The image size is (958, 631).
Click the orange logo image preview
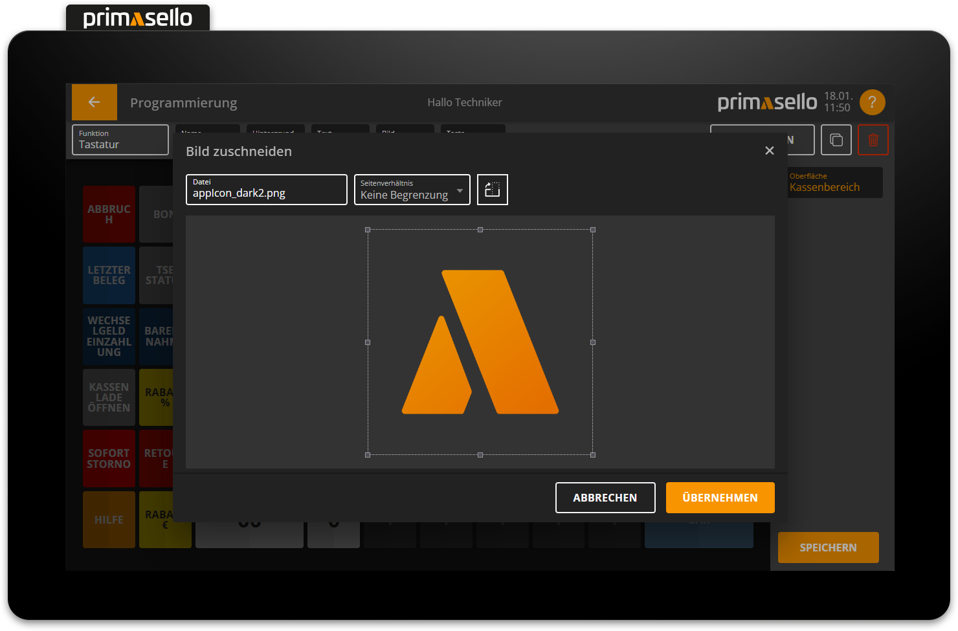[x=480, y=342]
